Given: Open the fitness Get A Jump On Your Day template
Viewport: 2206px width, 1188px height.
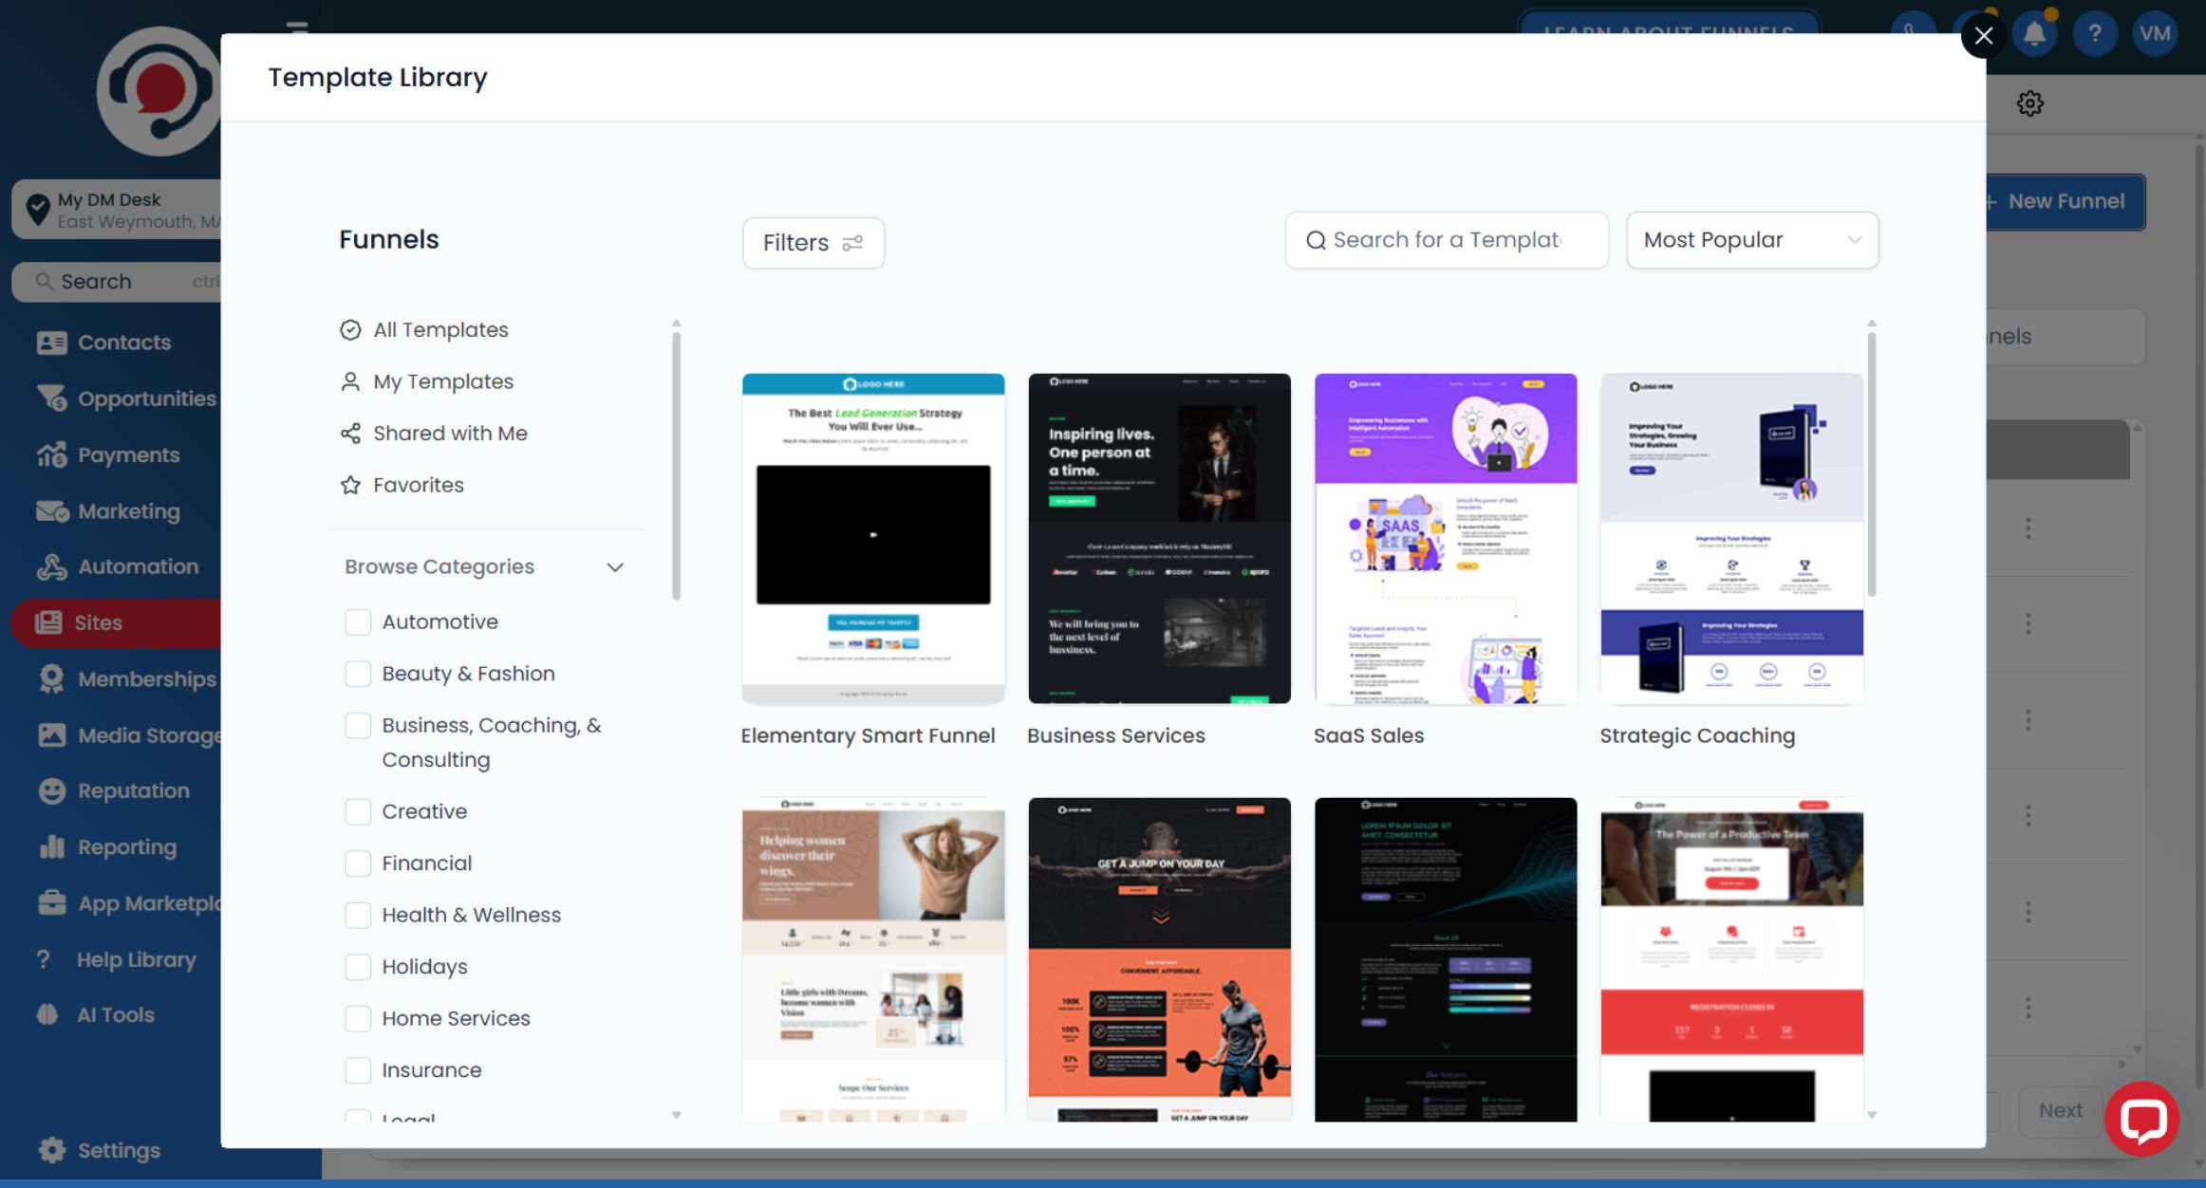Looking at the screenshot, I should point(1159,959).
